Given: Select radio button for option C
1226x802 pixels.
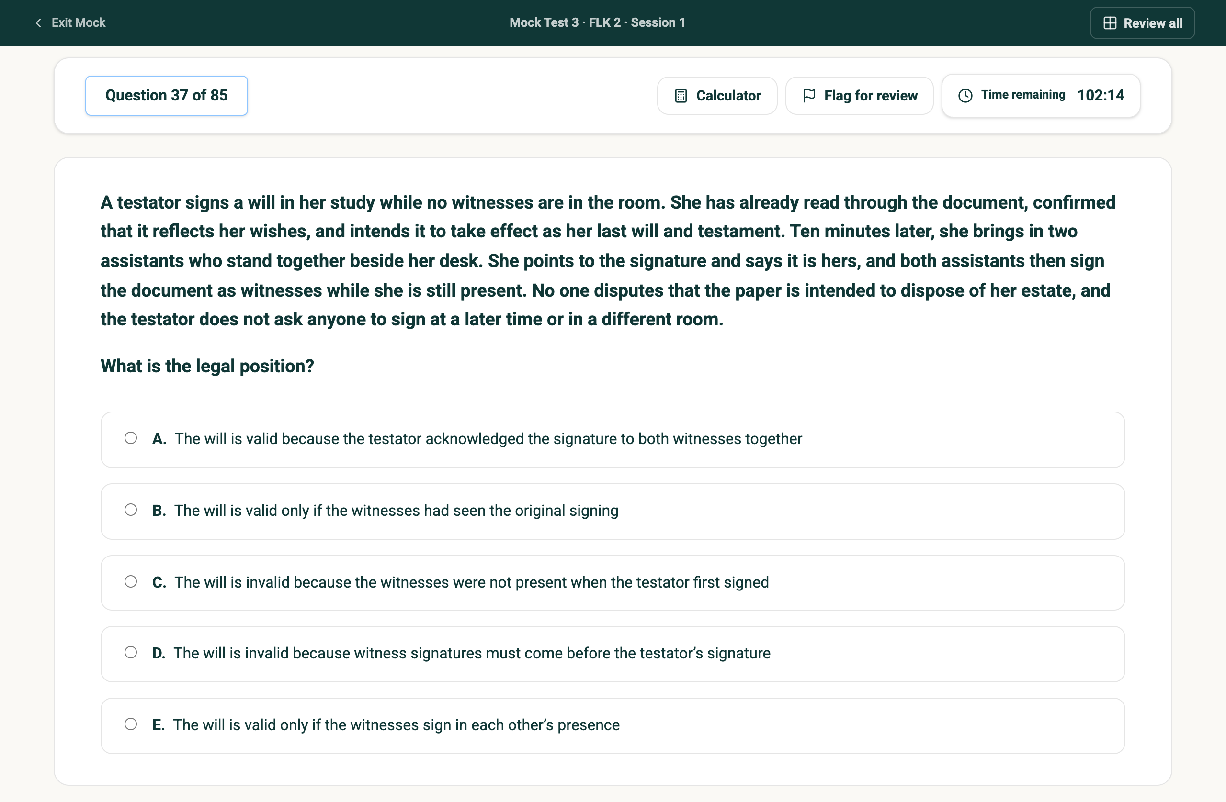Looking at the screenshot, I should click(x=131, y=581).
